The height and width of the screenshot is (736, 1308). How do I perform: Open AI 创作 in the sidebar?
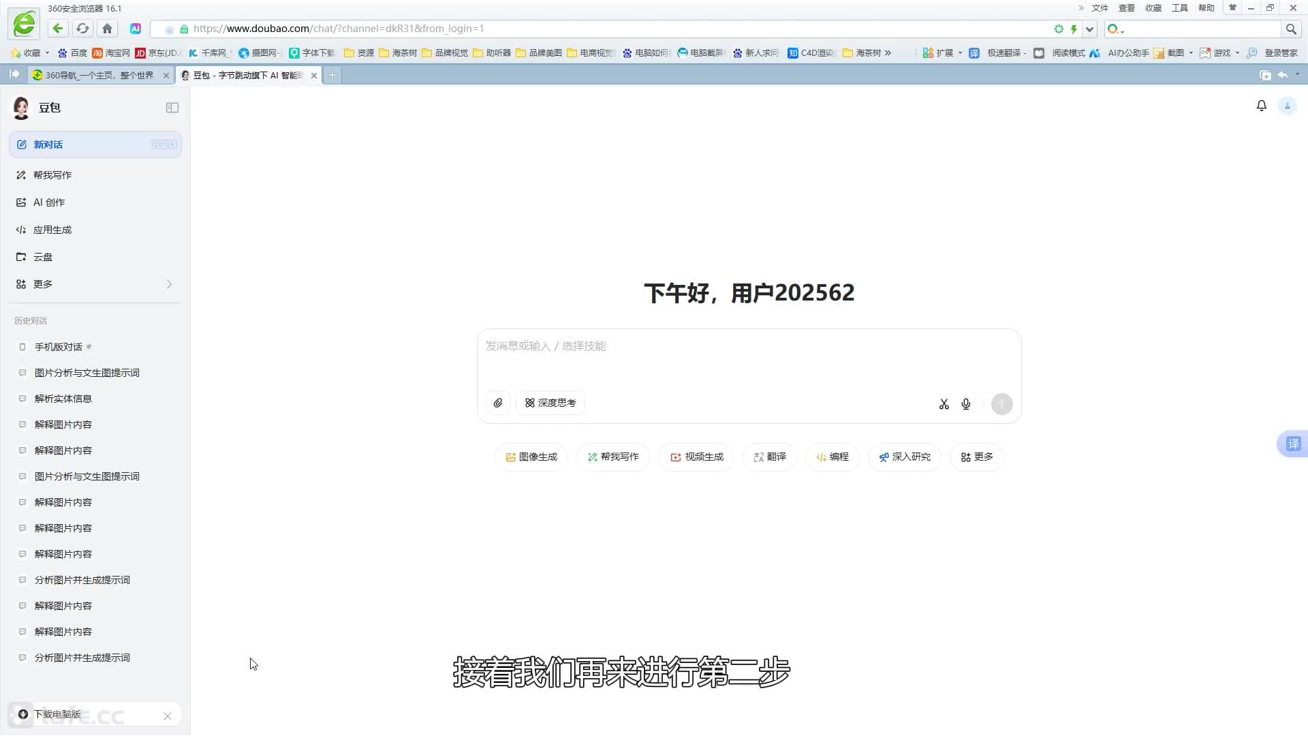(x=95, y=202)
